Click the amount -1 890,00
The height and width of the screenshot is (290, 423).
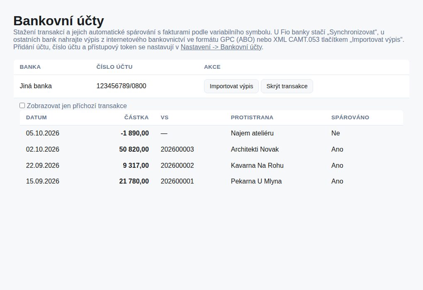[135, 133]
